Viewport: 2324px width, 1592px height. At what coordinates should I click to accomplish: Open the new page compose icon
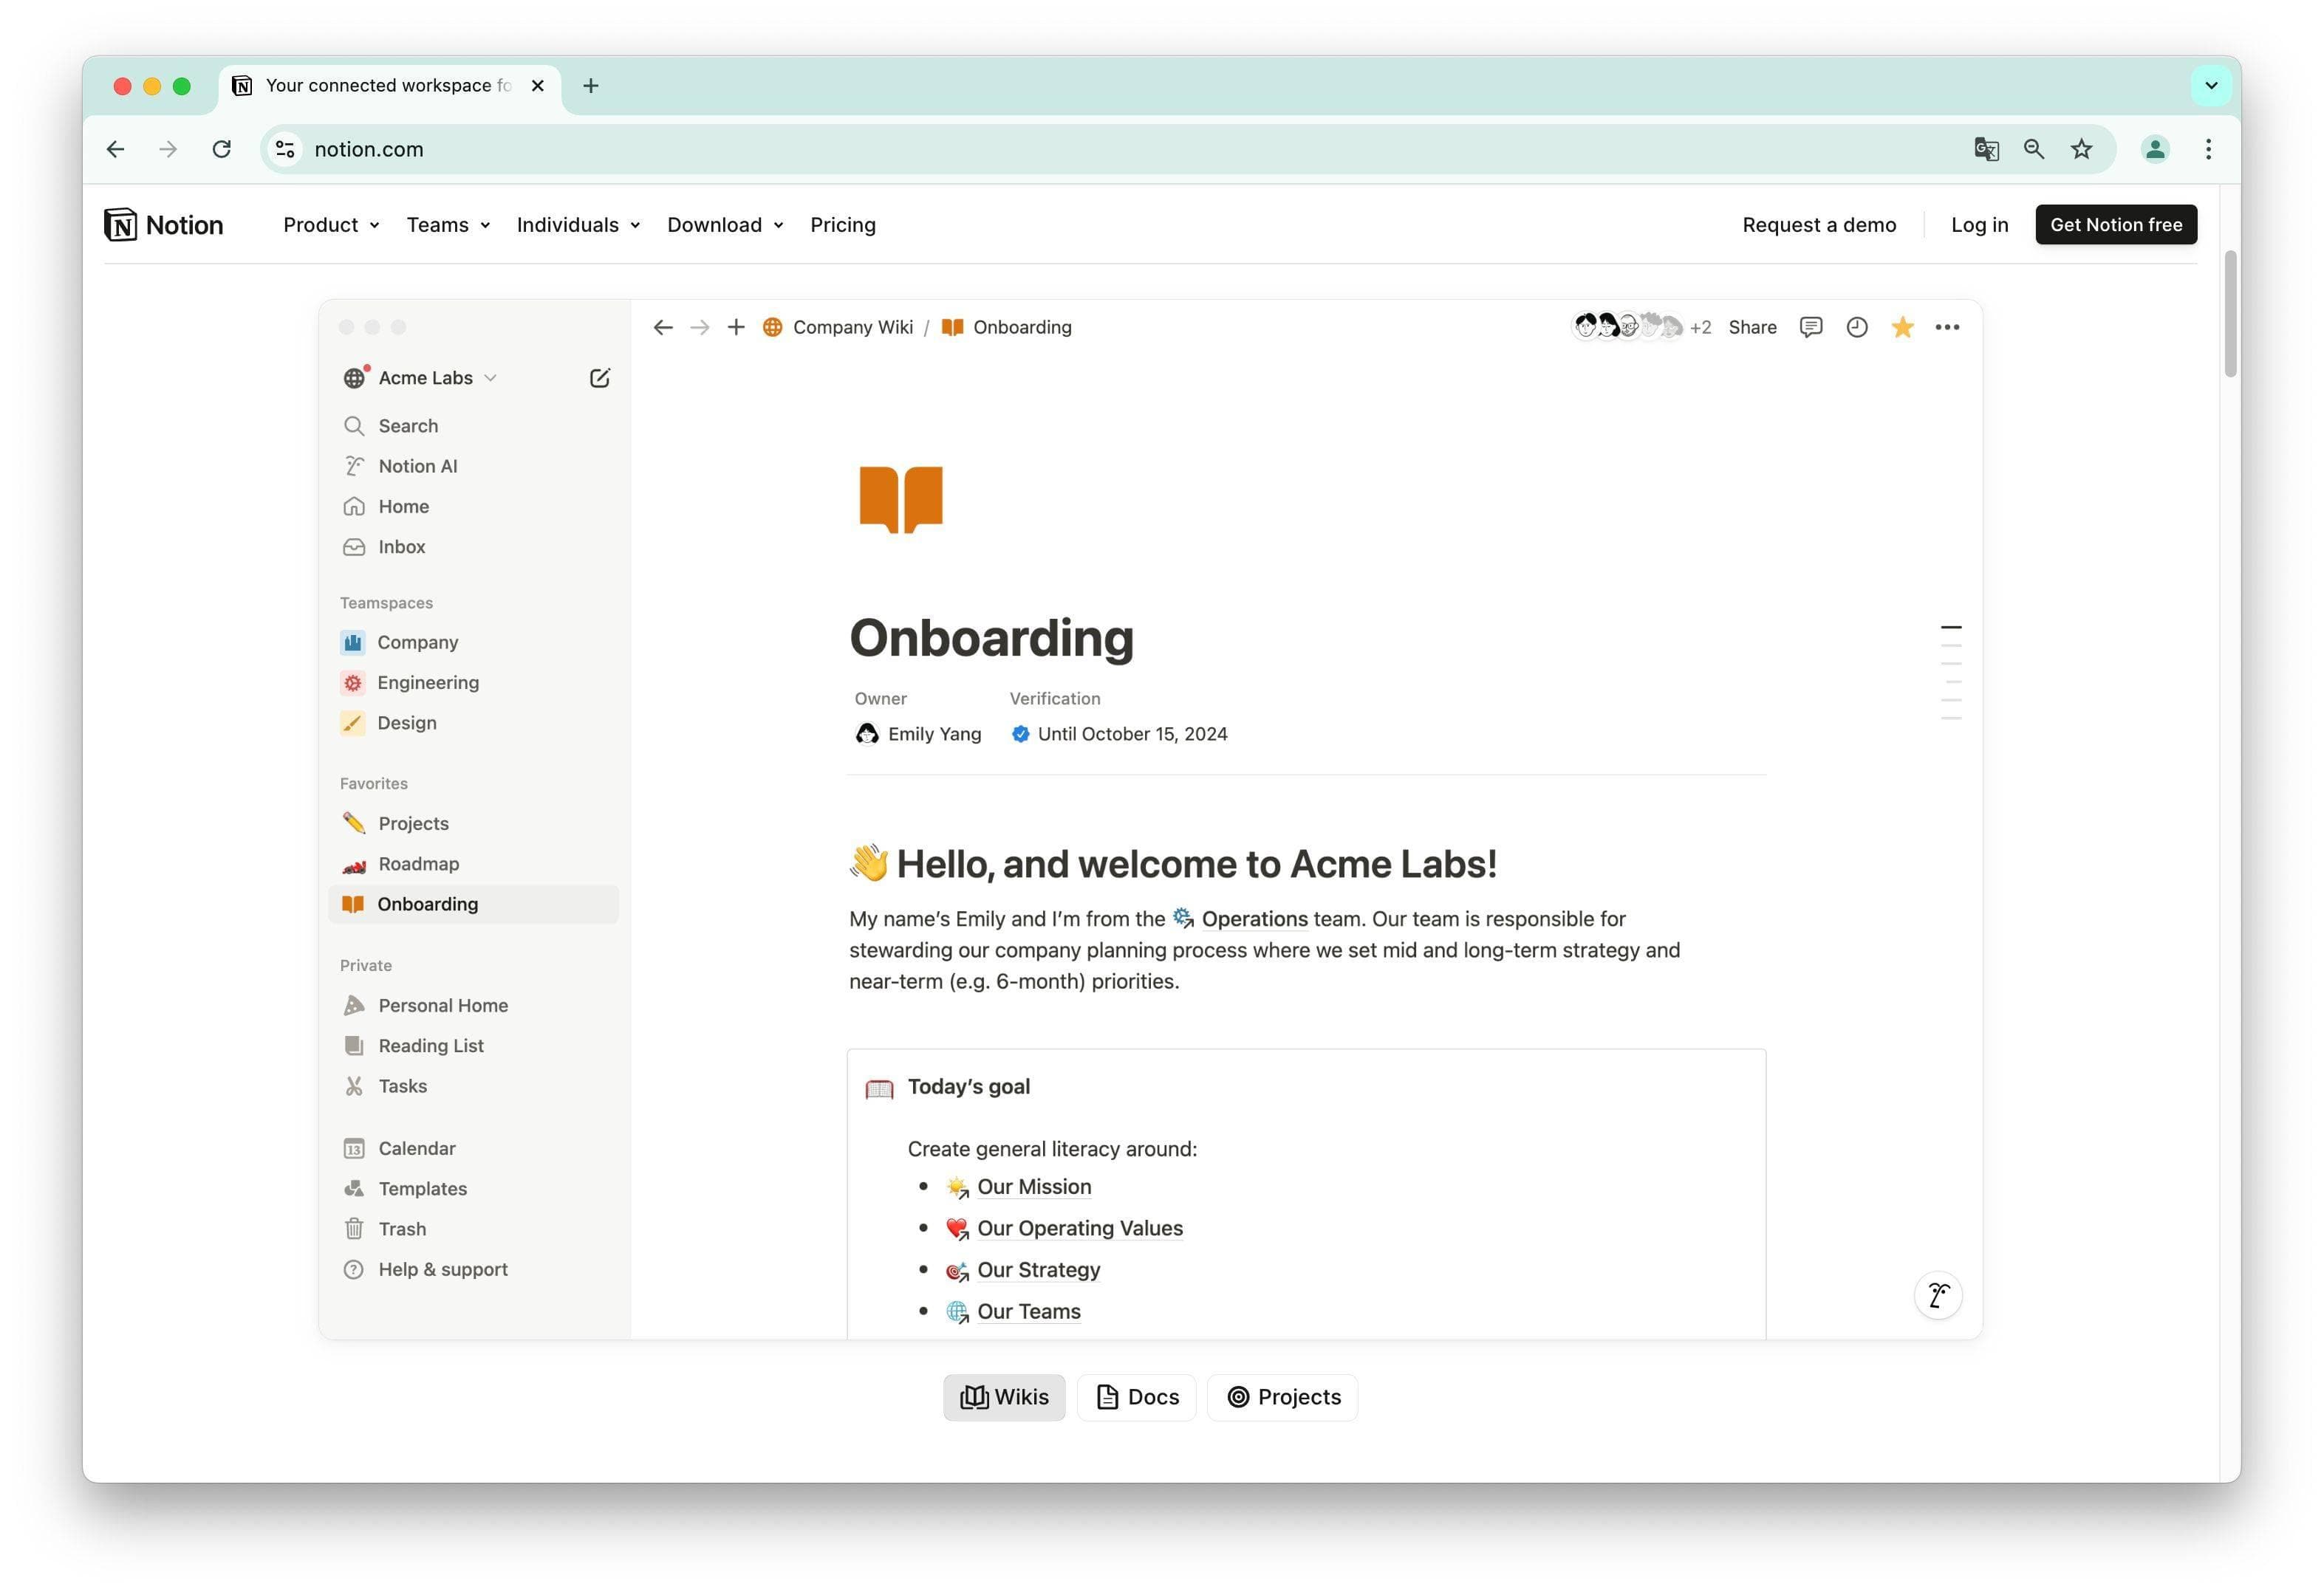click(599, 378)
